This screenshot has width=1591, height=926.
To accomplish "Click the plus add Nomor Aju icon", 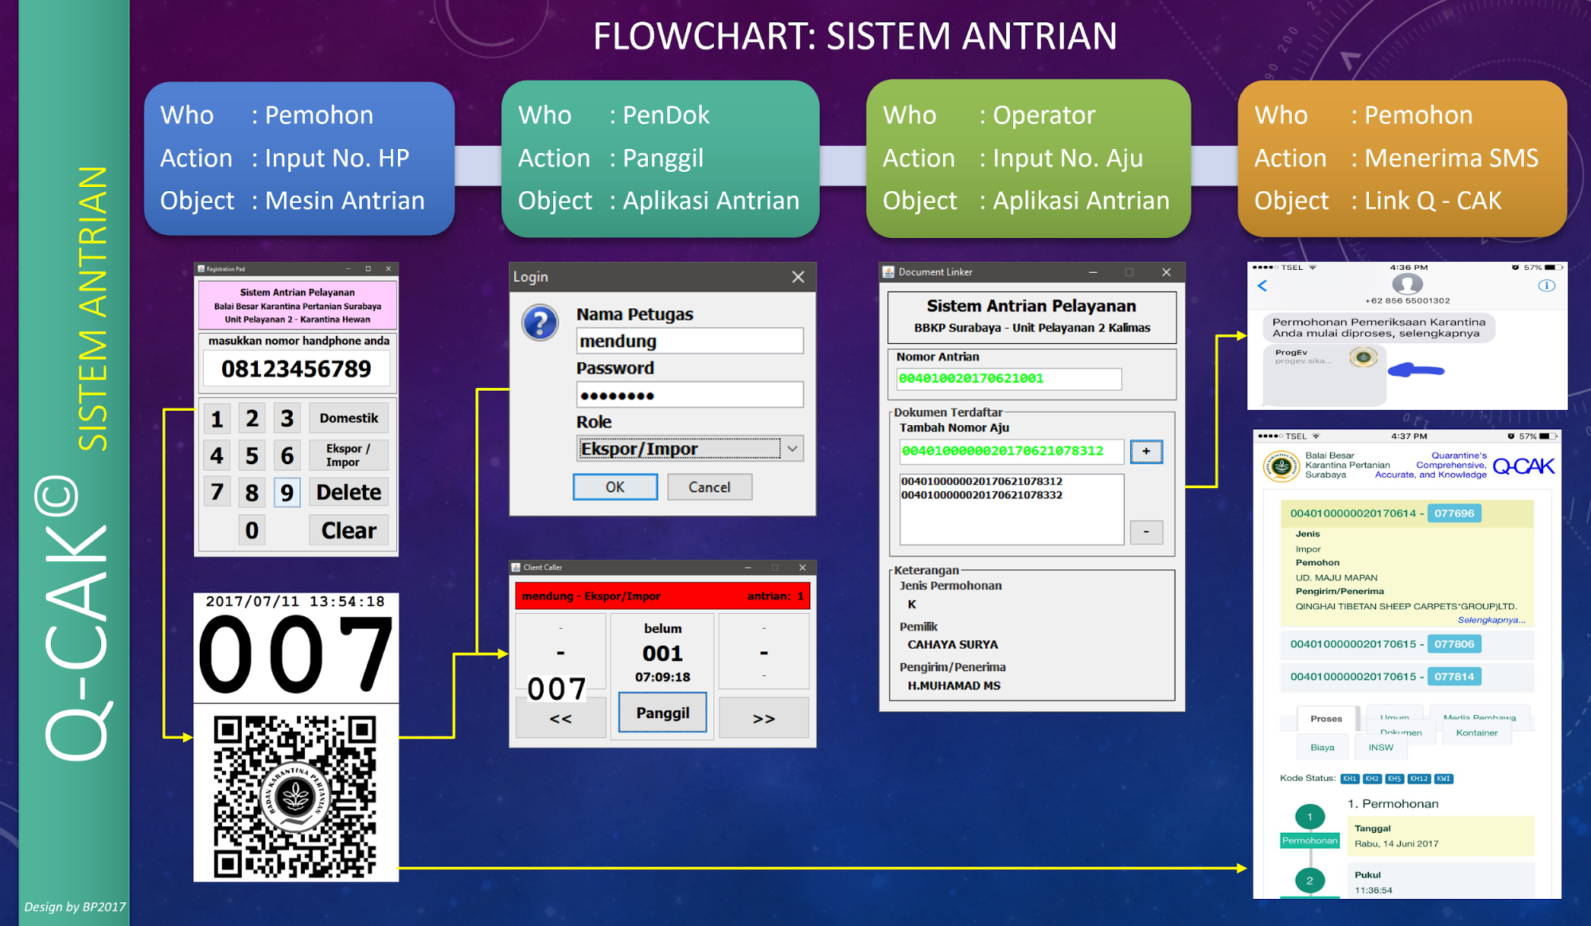I will coord(1146,451).
